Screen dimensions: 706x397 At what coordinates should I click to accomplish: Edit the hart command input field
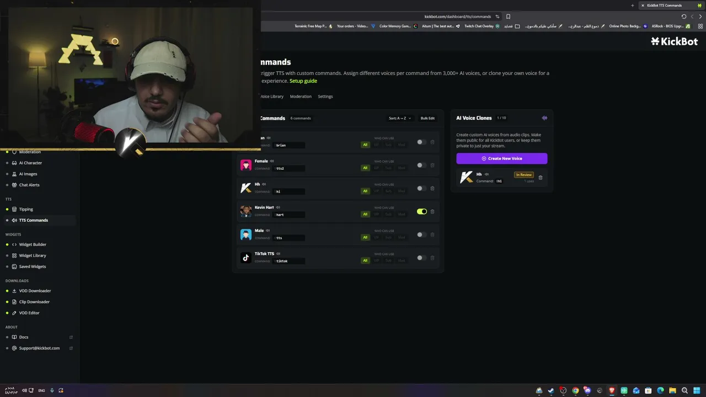tap(290, 214)
